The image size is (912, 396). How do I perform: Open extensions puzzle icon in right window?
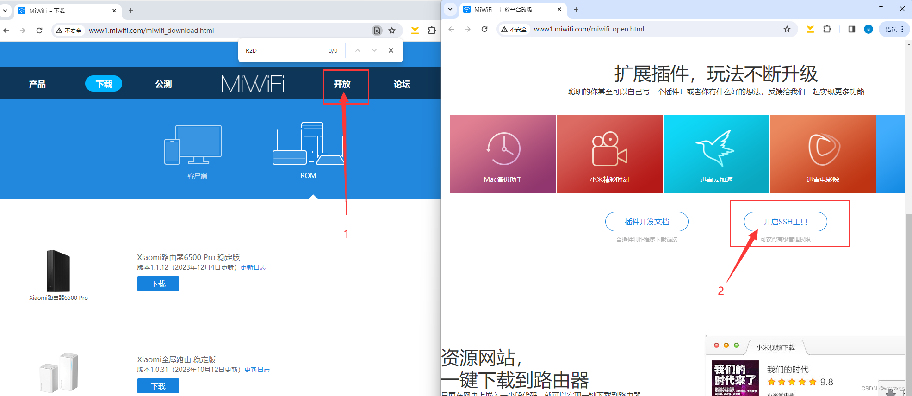(x=827, y=29)
